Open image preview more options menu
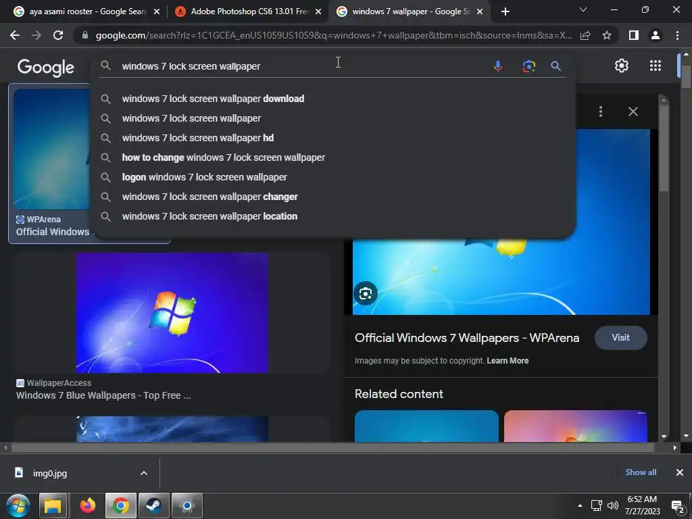Screen dimensions: 692x519 (x=601, y=112)
